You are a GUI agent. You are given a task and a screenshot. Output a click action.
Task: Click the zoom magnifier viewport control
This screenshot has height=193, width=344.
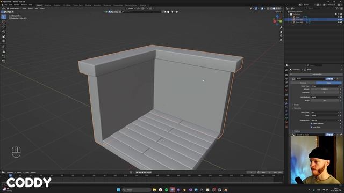(281, 28)
